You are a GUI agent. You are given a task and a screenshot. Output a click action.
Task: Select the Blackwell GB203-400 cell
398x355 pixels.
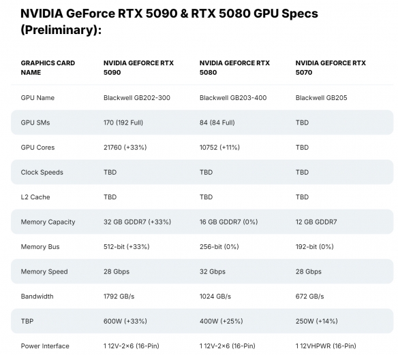[x=233, y=98]
